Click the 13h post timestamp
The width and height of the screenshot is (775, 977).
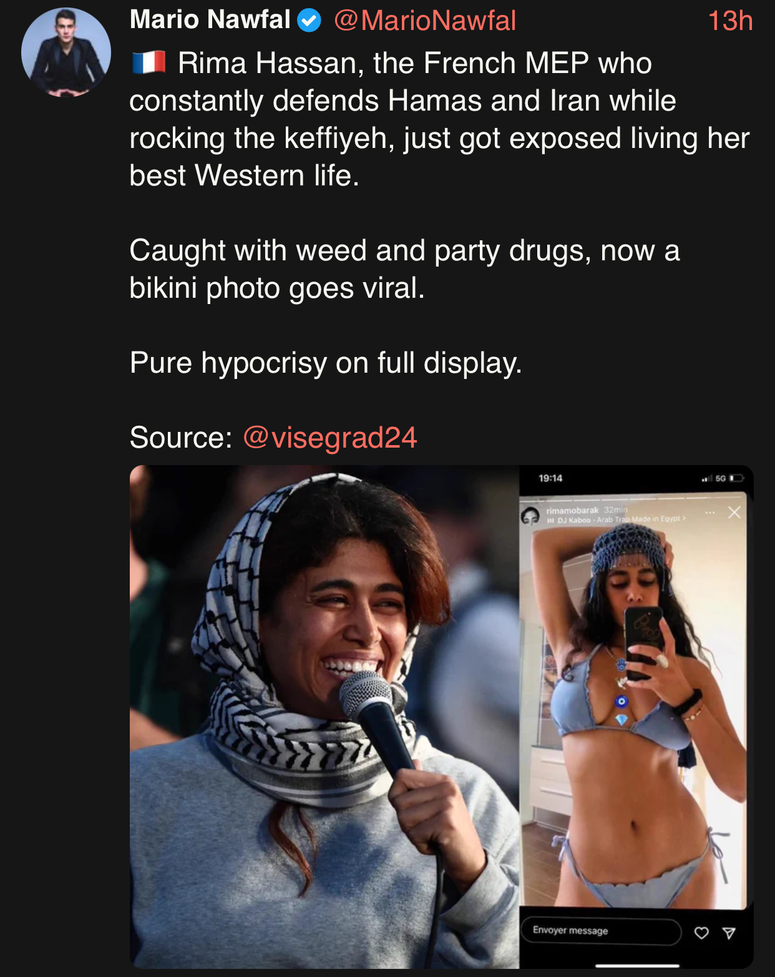pos(730,21)
